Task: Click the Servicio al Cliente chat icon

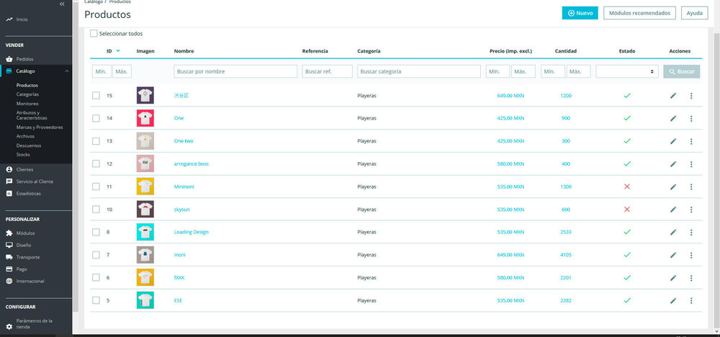Action: 9,181
